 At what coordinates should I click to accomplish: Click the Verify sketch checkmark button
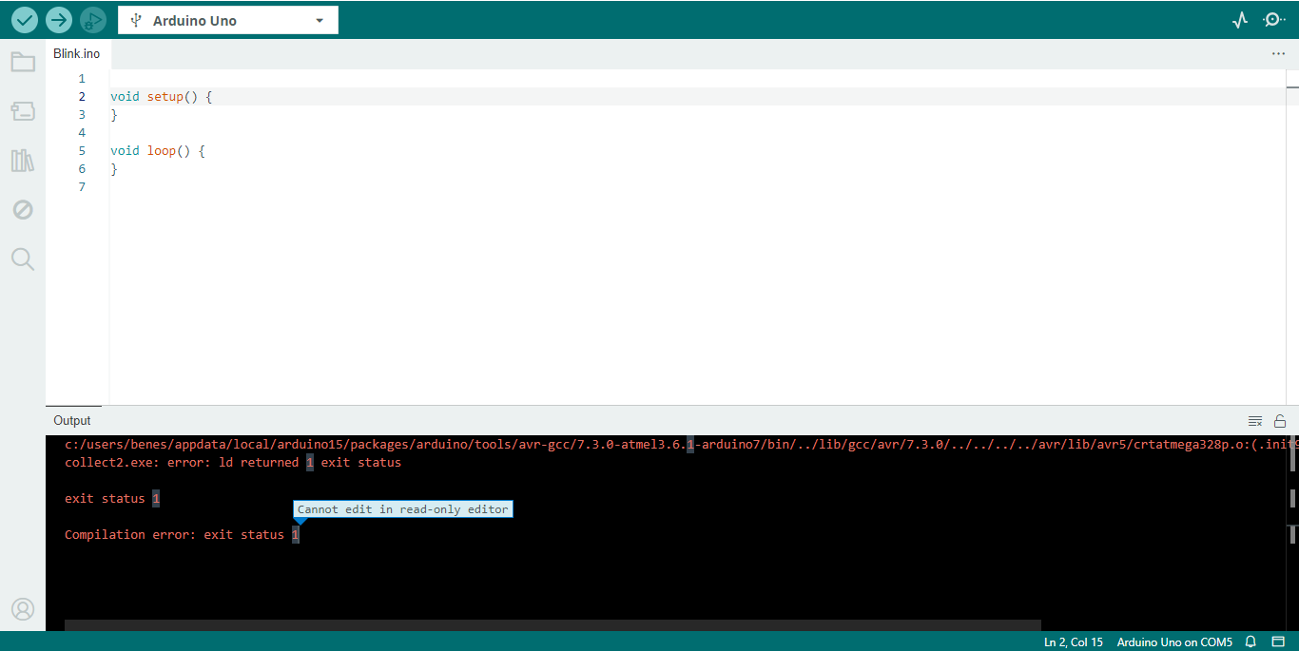25,20
